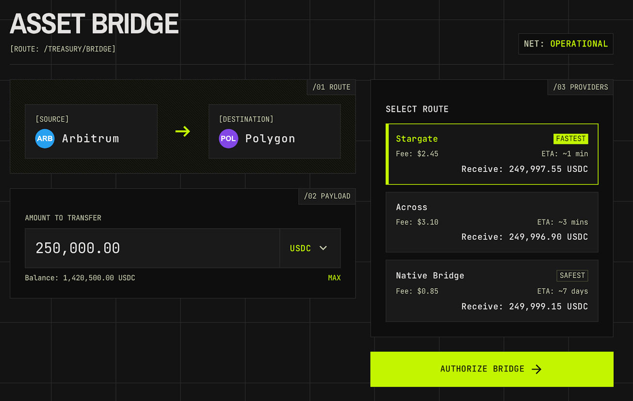Click Receive: 249,997.55 USDC text

[x=525, y=169]
